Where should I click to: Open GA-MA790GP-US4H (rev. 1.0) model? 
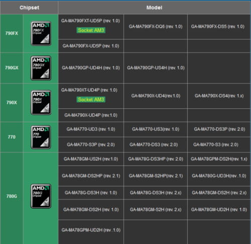[x=156, y=68]
